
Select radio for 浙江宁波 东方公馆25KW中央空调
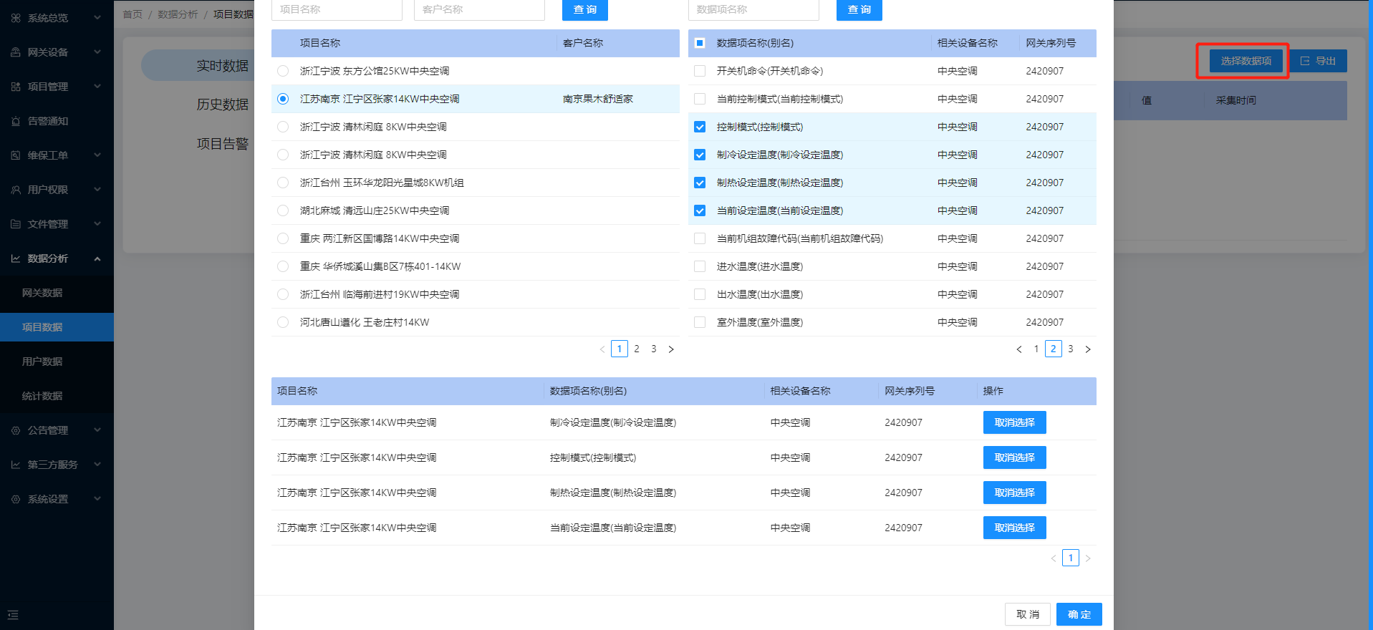point(283,71)
